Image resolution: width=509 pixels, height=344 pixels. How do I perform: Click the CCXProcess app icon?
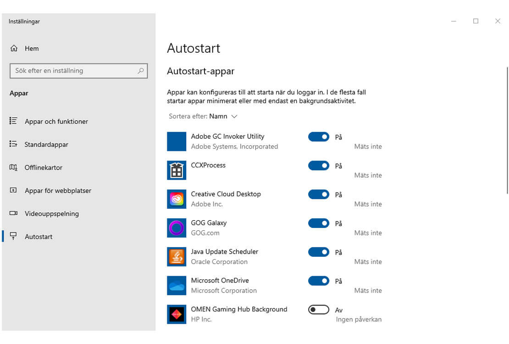177,171
